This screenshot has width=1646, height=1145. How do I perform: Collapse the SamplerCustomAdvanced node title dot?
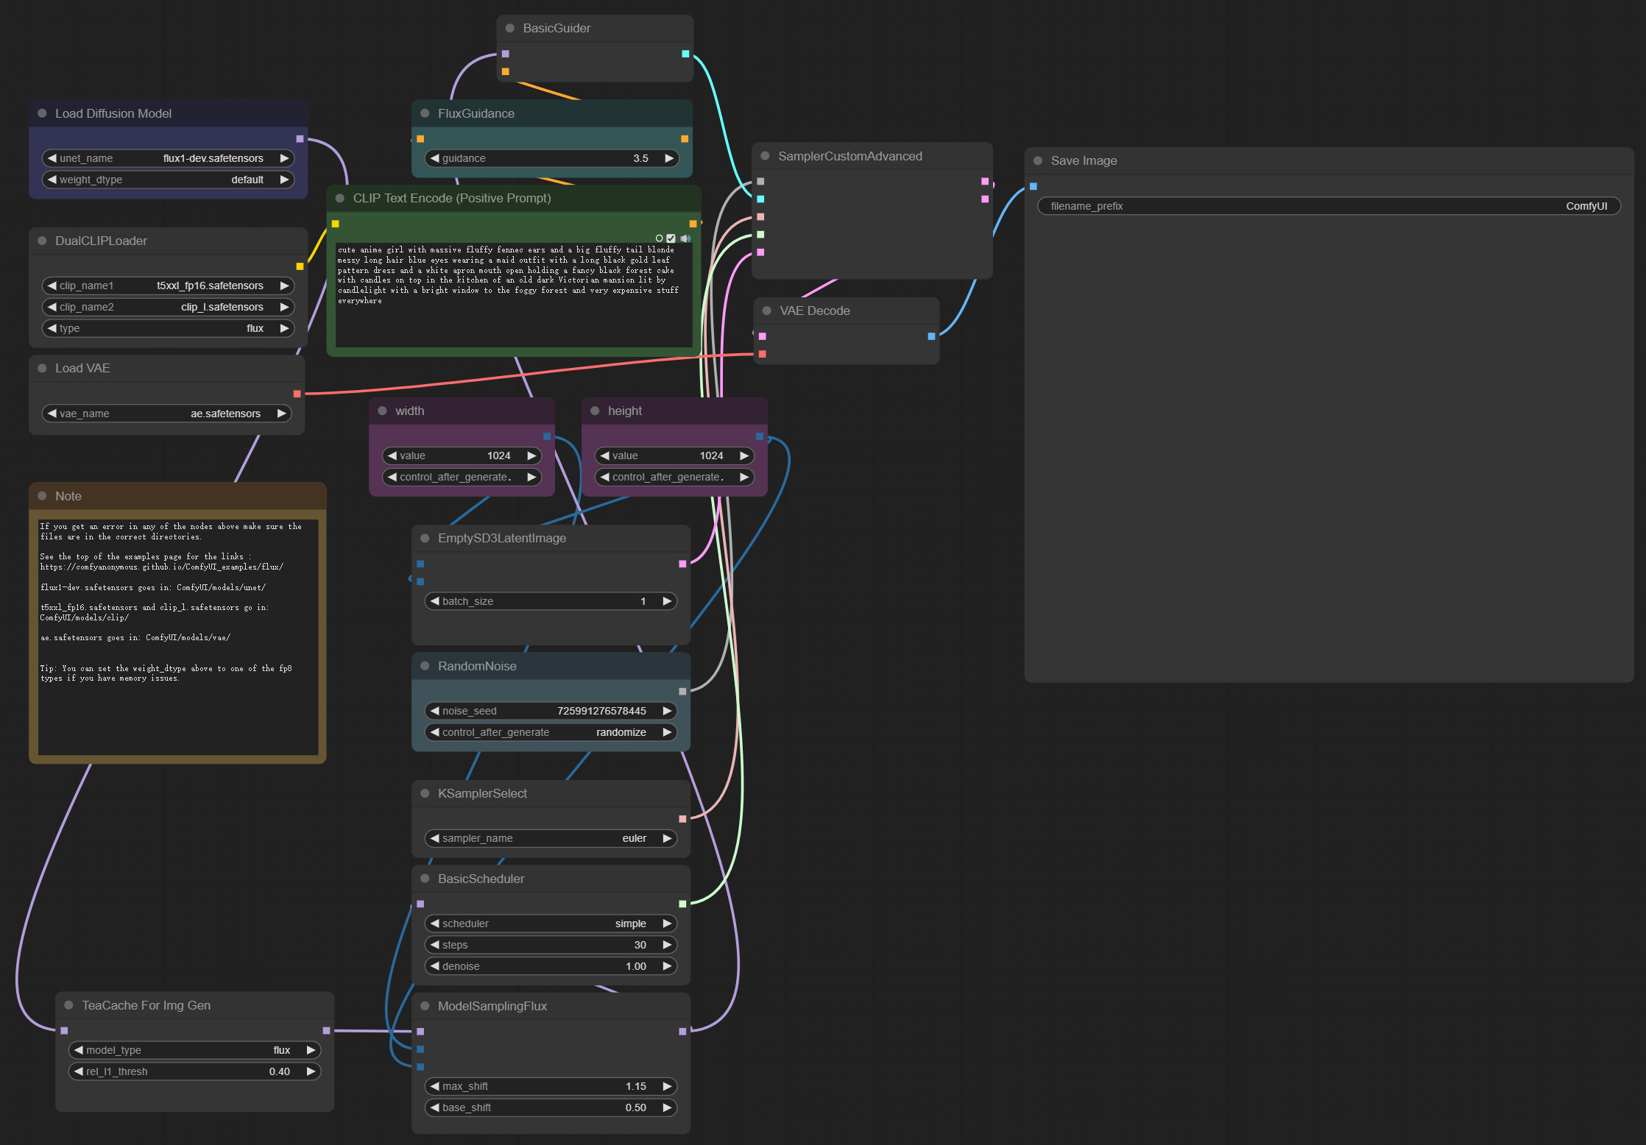point(763,156)
